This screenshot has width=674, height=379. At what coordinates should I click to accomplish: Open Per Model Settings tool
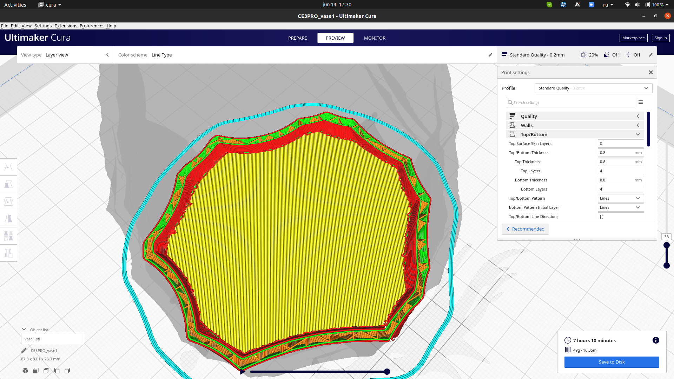coord(8,236)
